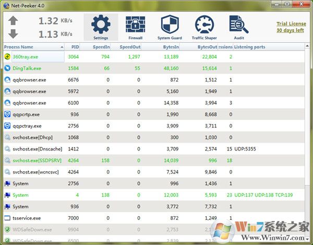Click the 30 days left link
The height and width of the screenshot is (245, 313).
pyautogui.click(x=290, y=30)
